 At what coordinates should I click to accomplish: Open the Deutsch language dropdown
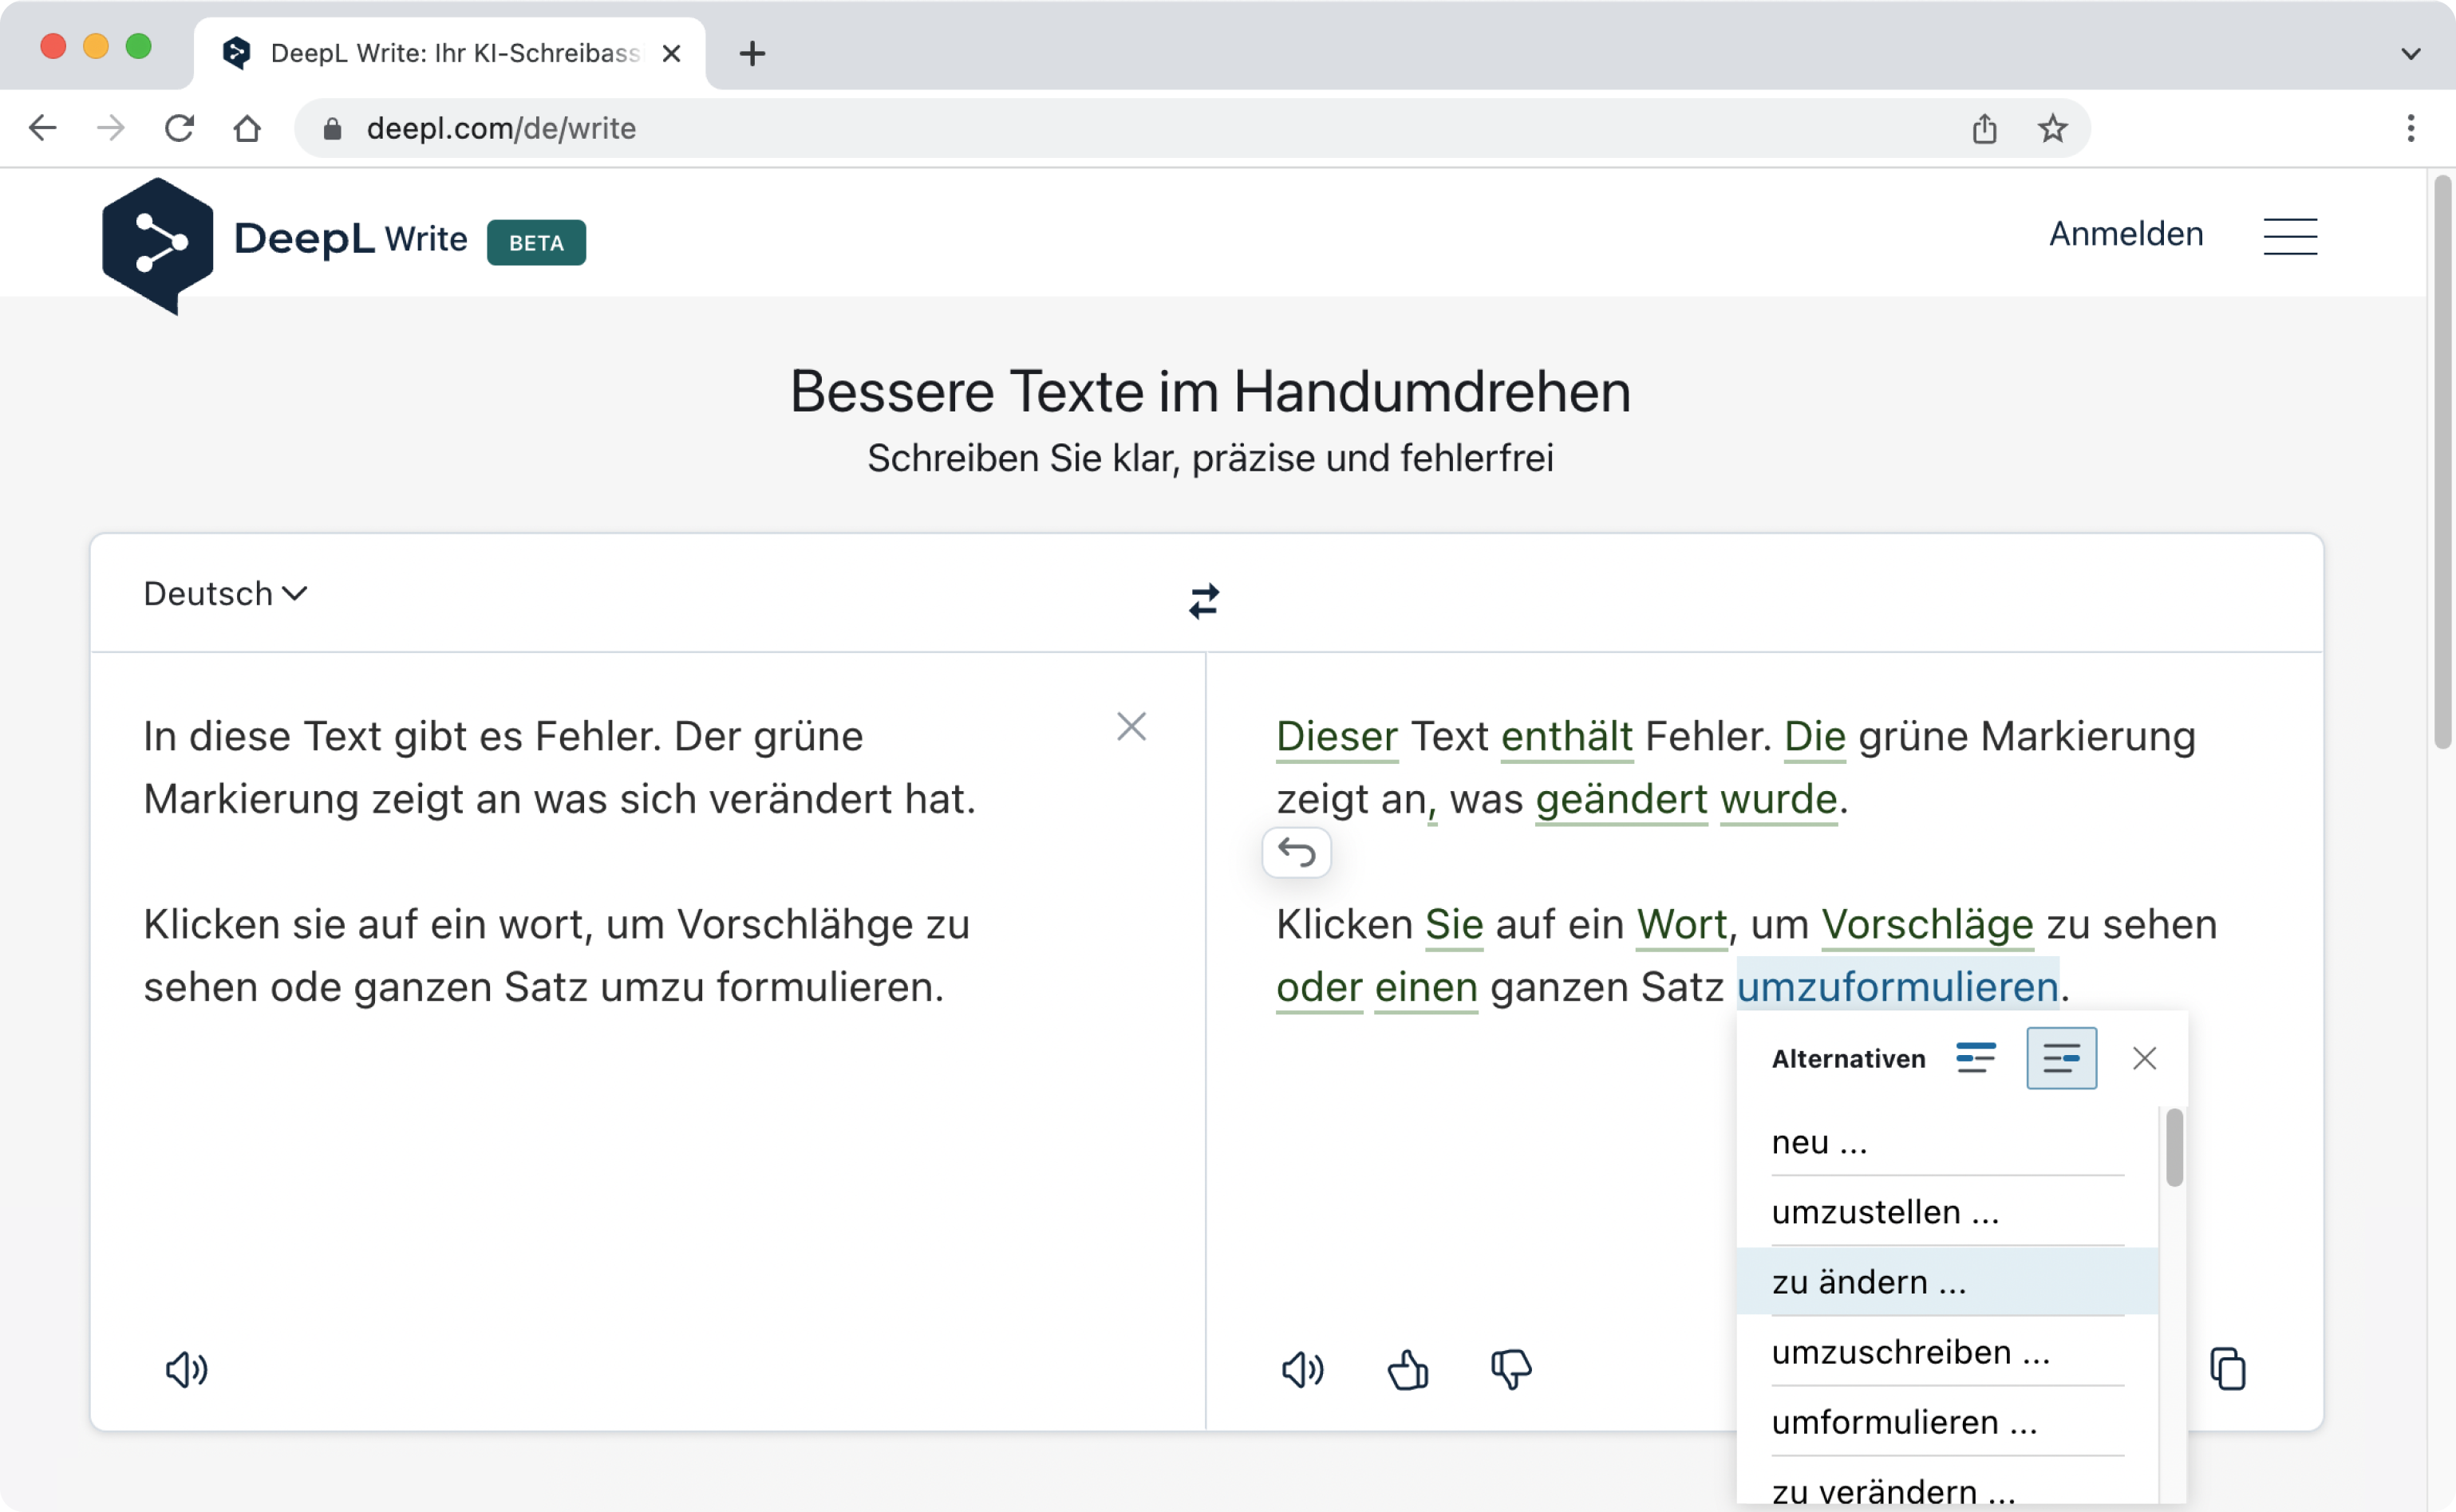click(x=225, y=594)
